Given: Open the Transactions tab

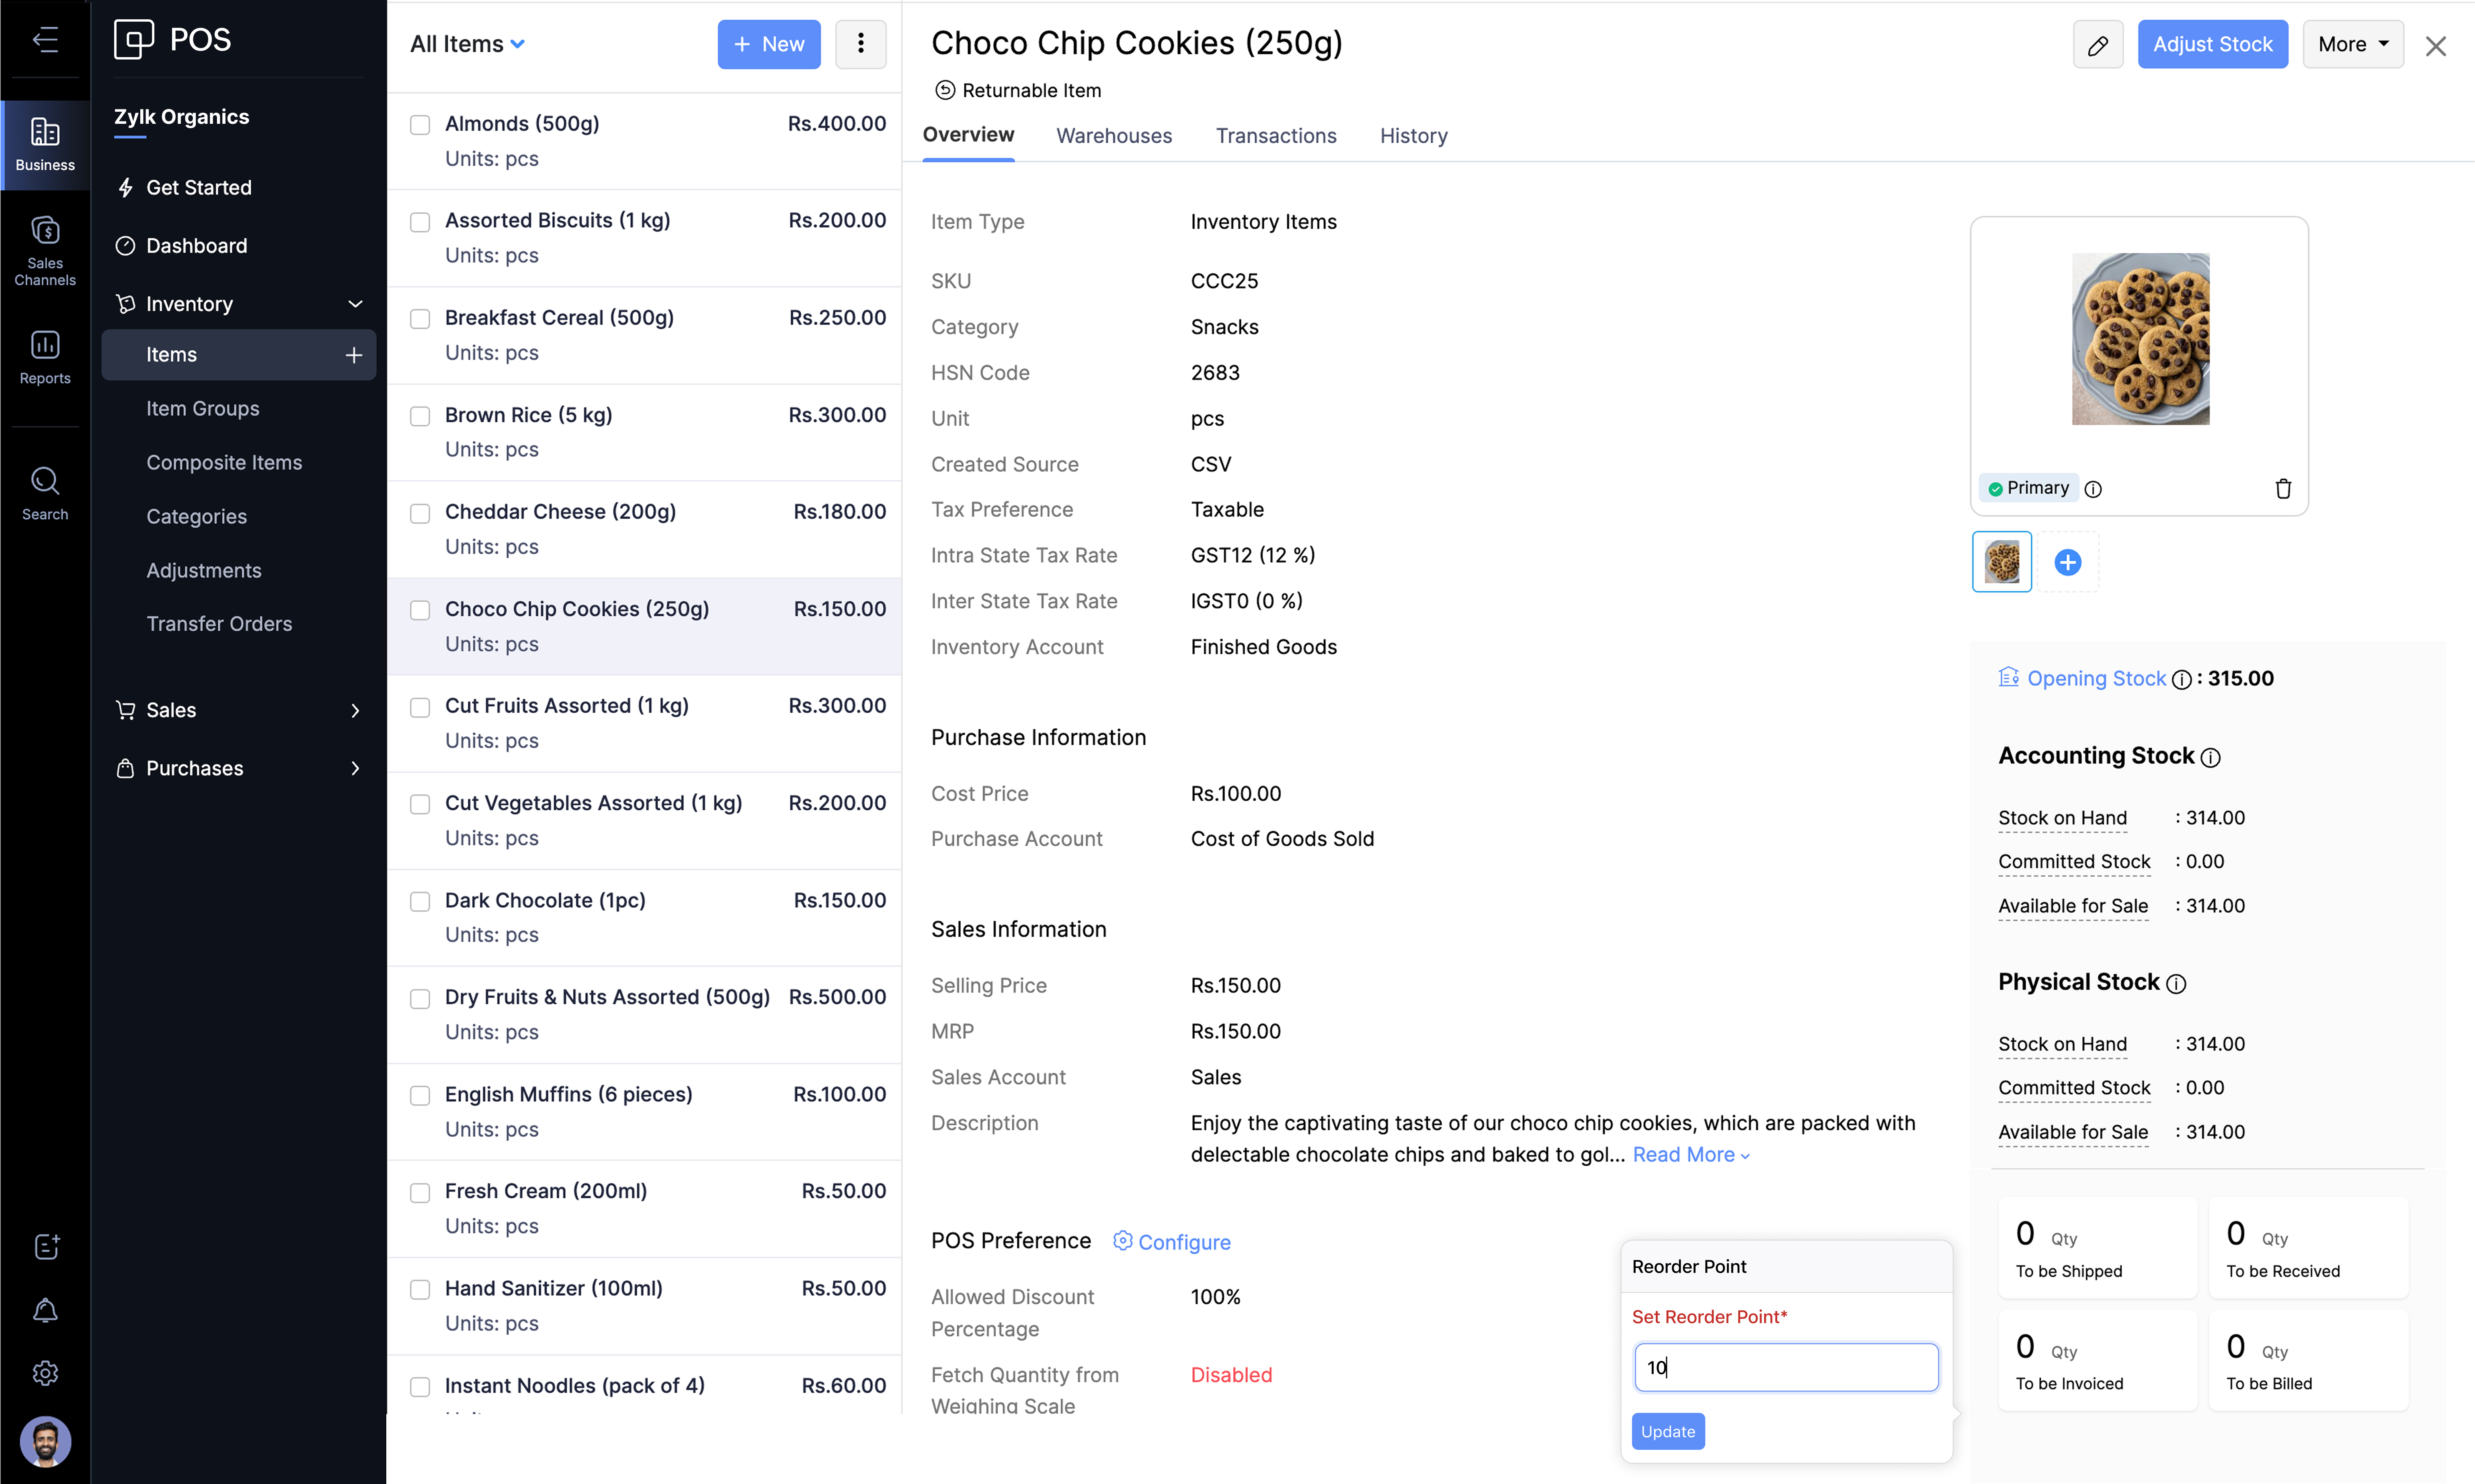Looking at the screenshot, I should point(1275,136).
